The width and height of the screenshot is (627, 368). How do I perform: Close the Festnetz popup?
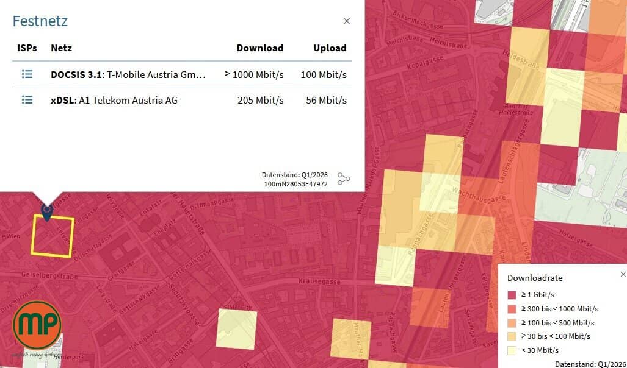click(x=347, y=21)
